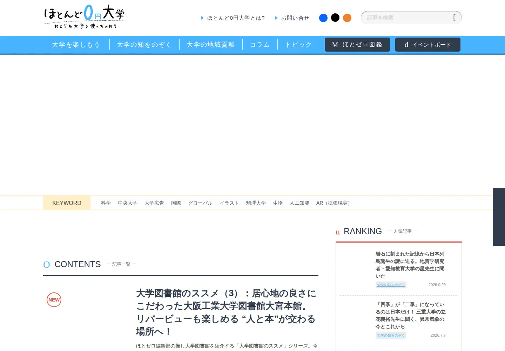Click the 人工知能 keyword

coord(299,203)
